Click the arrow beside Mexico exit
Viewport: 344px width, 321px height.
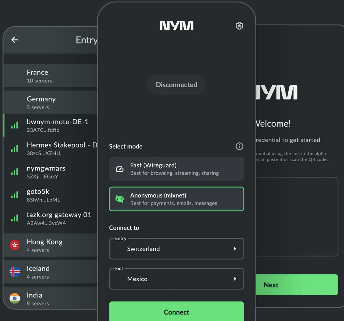tap(235, 279)
